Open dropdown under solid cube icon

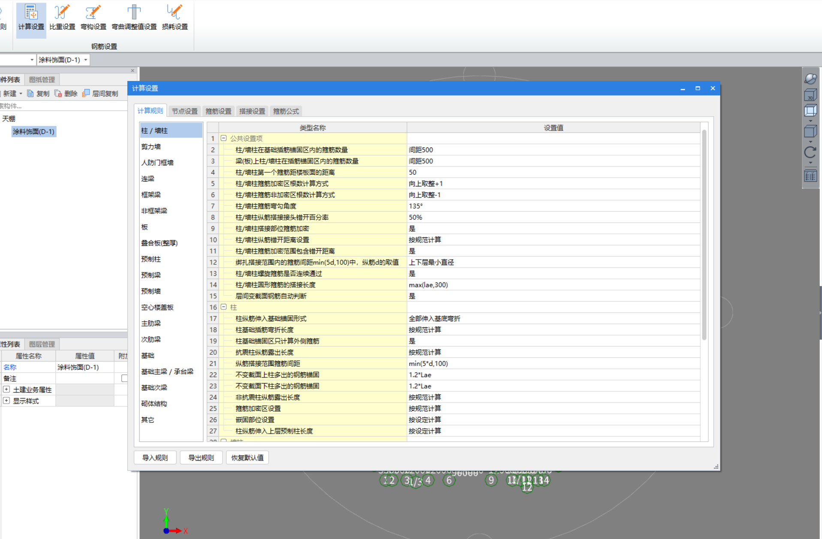click(x=810, y=141)
